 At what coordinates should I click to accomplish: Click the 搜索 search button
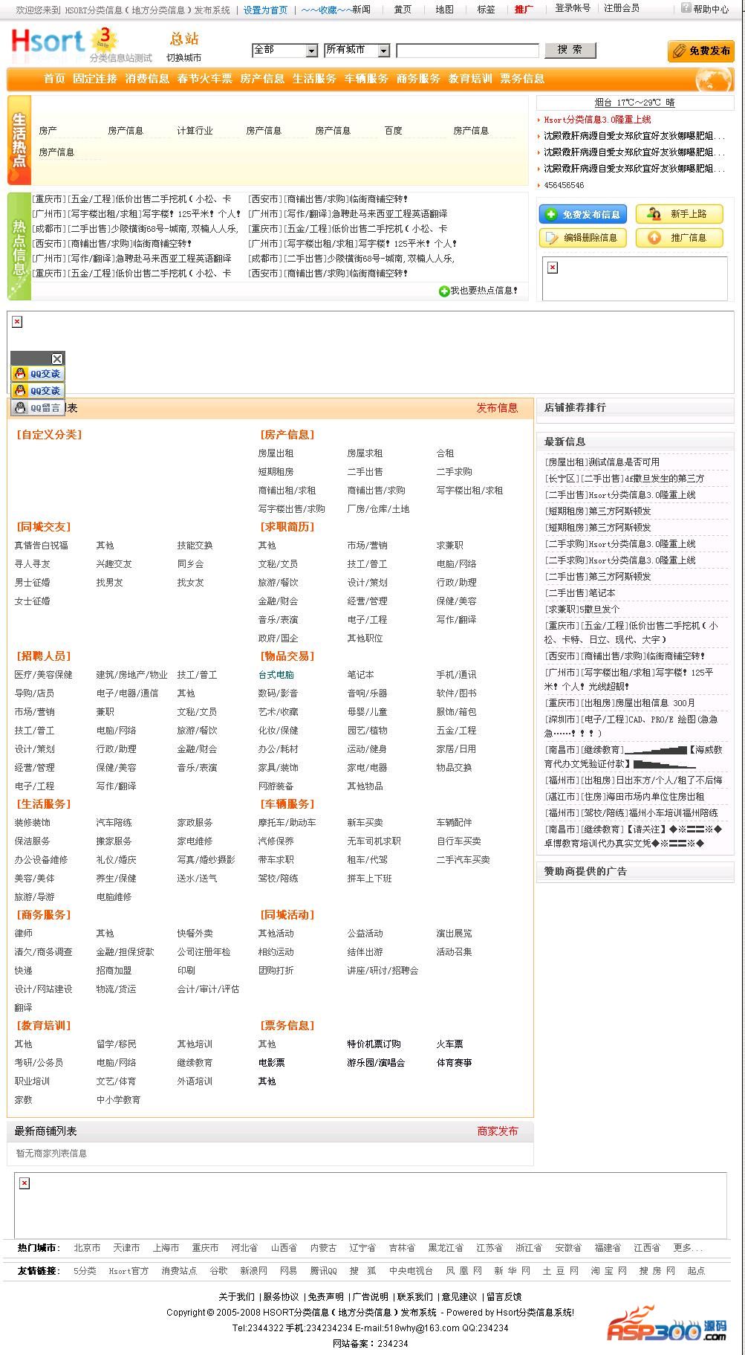tap(570, 50)
